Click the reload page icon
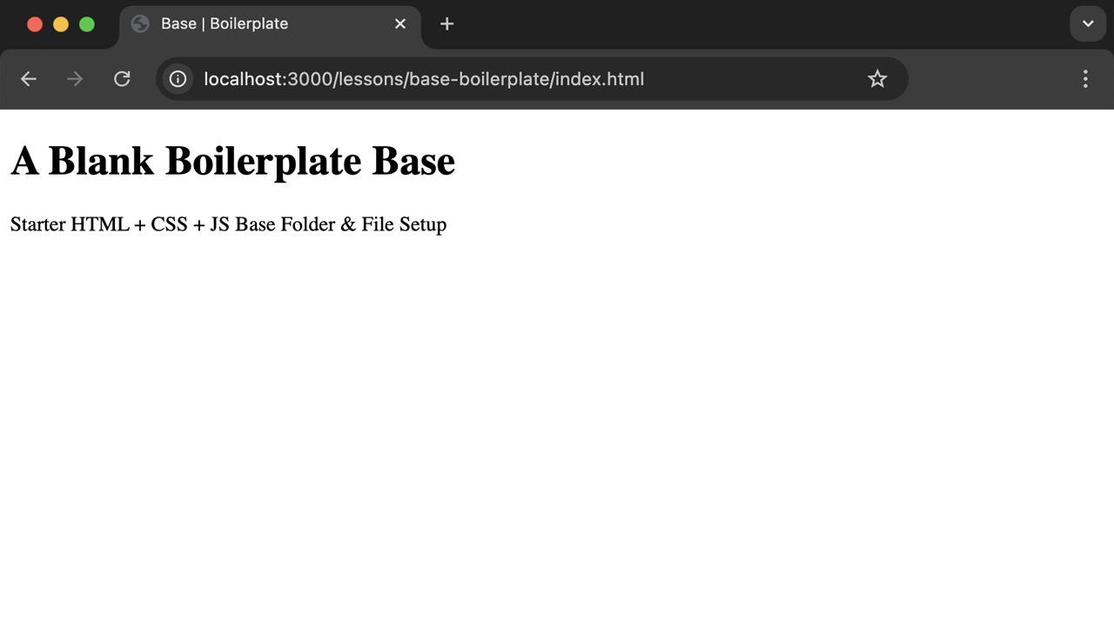The width and height of the screenshot is (1114, 626). pos(122,78)
